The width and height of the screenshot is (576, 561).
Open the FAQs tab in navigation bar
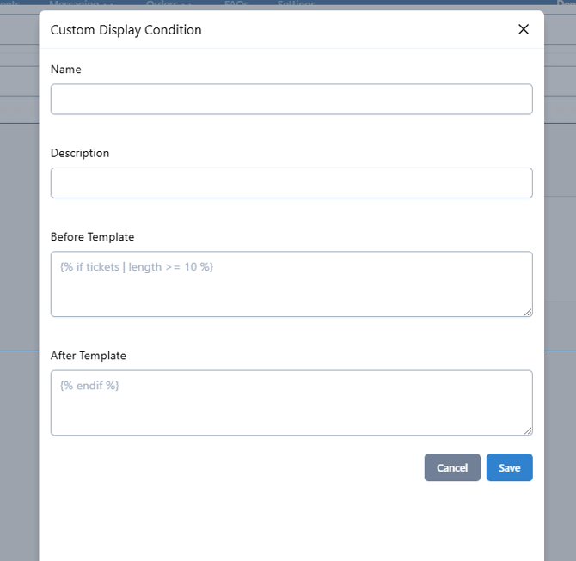click(236, 4)
